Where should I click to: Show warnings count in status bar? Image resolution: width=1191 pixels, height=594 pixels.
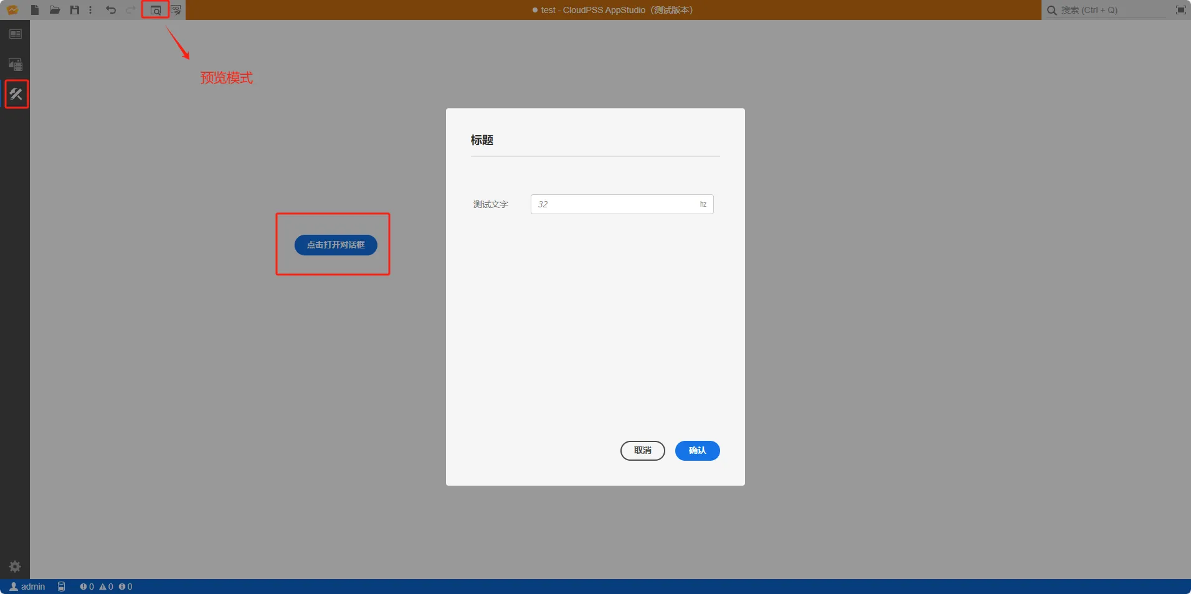click(x=107, y=587)
